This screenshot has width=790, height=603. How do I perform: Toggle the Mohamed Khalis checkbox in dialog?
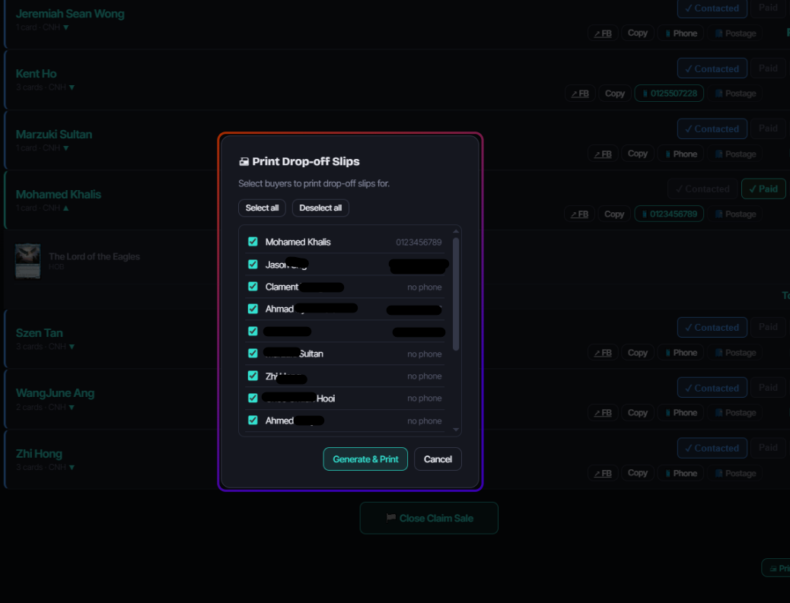(x=253, y=242)
